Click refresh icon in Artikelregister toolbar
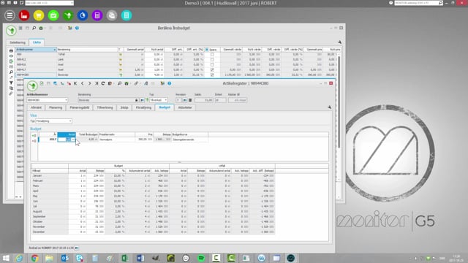The height and width of the screenshot is (263, 468). pos(103,83)
